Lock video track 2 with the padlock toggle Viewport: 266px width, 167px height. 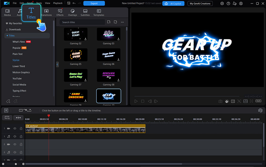coord(21,144)
